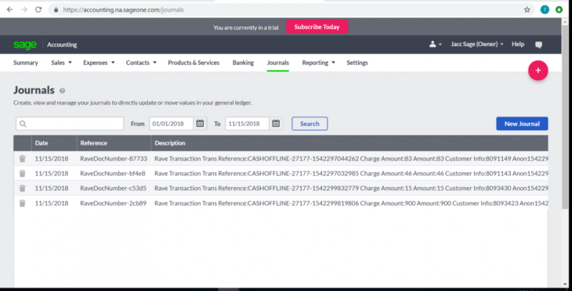Click the description with Charge Amount:46
This screenshot has width=572, height=291.
[x=351, y=174]
